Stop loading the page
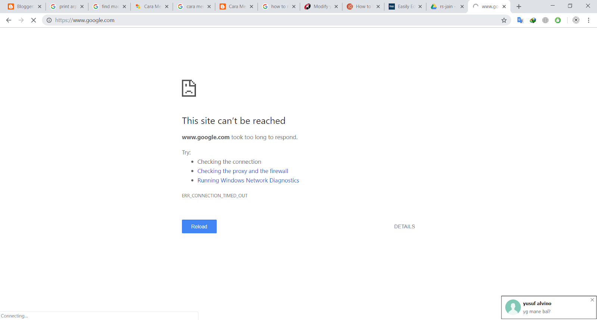The image size is (597, 320). (33, 20)
